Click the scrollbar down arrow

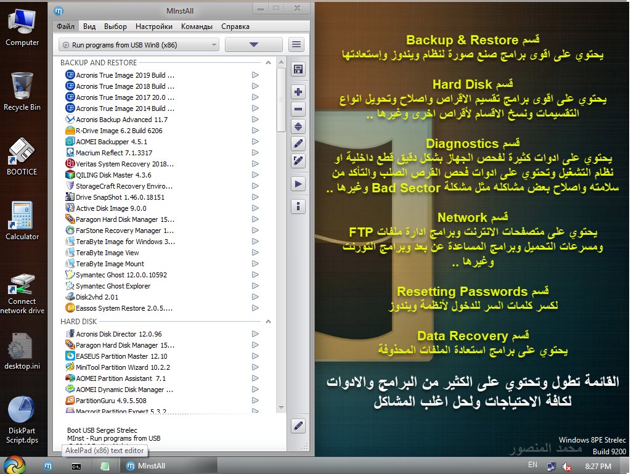[281, 407]
